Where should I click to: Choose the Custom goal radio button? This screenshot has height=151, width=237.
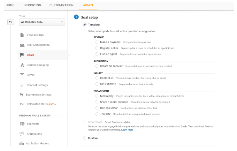pyautogui.click(x=85, y=138)
